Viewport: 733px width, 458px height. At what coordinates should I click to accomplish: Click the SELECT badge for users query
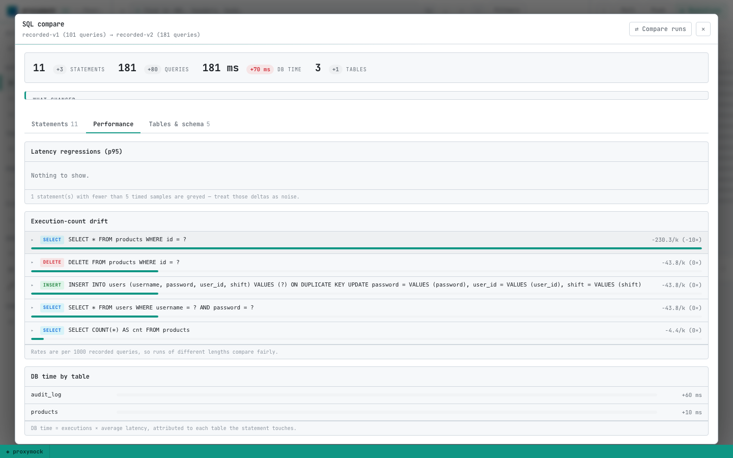pyautogui.click(x=52, y=307)
